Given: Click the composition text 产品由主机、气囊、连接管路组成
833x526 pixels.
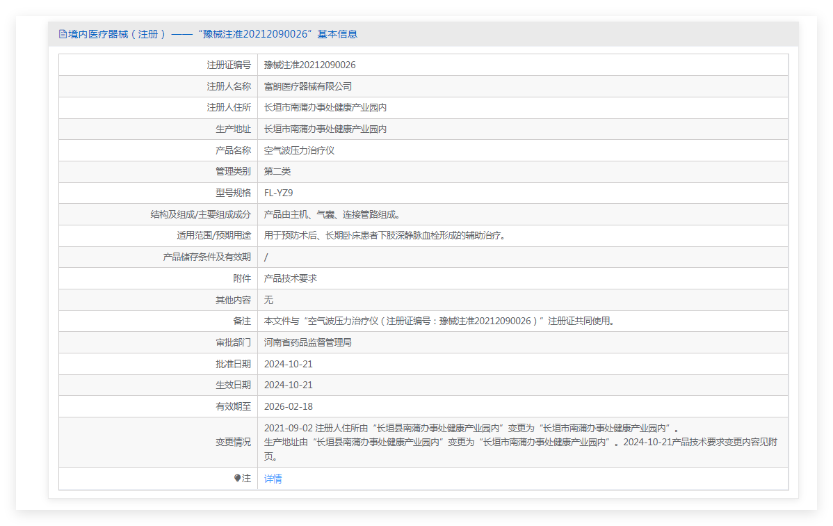Looking at the screenshot, I should click(x=334, y=214).
